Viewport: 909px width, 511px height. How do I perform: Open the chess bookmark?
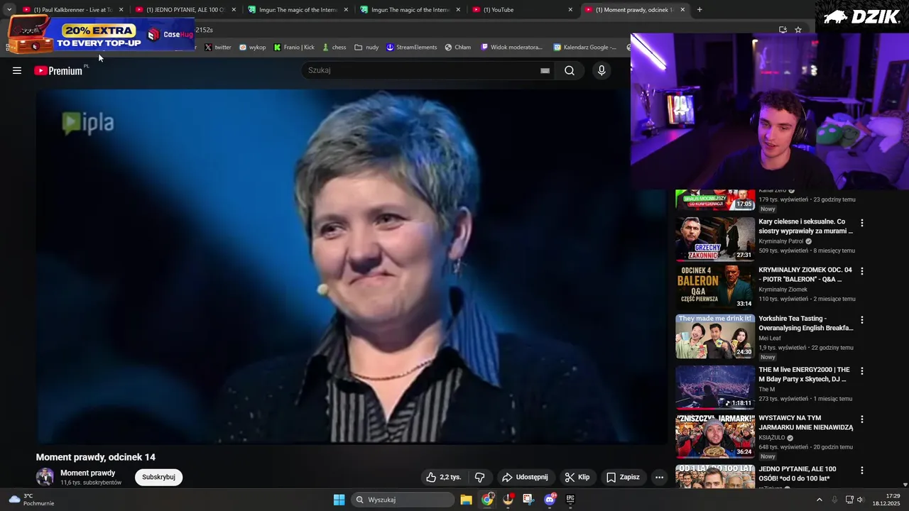pos(334,48)
